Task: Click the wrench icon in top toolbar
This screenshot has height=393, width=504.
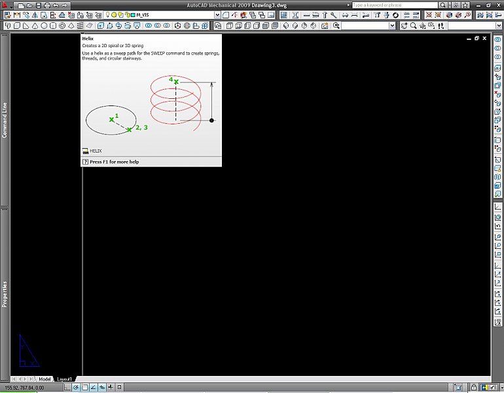Action: tap(334, 15)
